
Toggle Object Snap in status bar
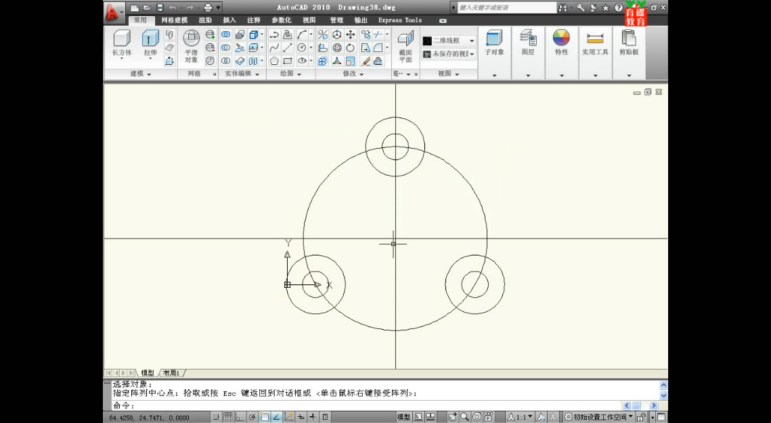[x=264, y=417]
